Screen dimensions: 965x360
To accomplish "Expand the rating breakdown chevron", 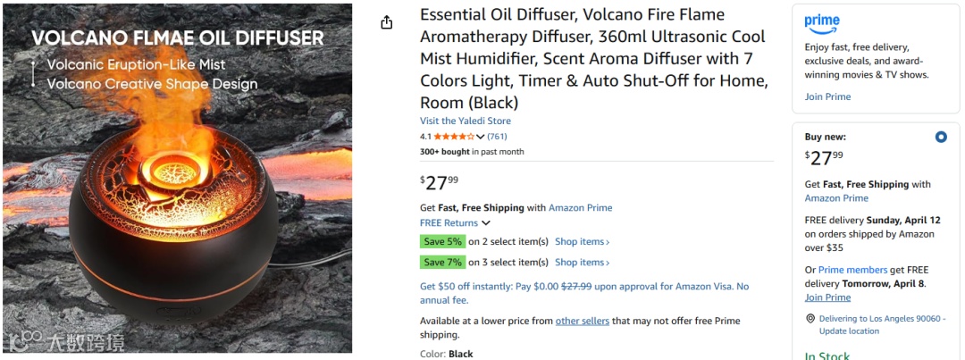I will pyautogui.click(x=481, y=137).
